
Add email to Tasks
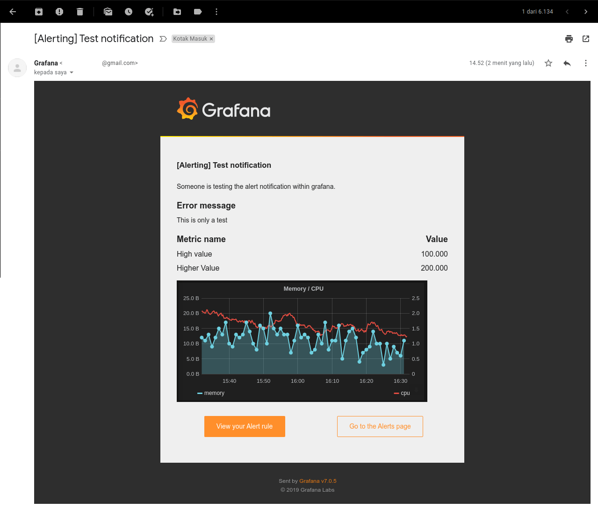(x=149, y=12)
